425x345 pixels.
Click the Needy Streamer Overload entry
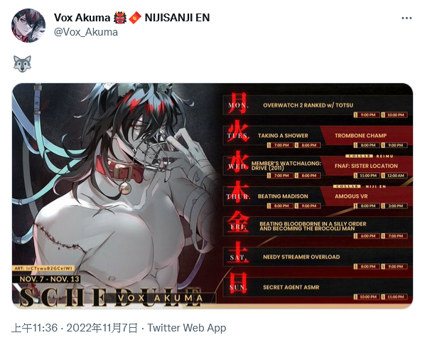coord(301,257)
